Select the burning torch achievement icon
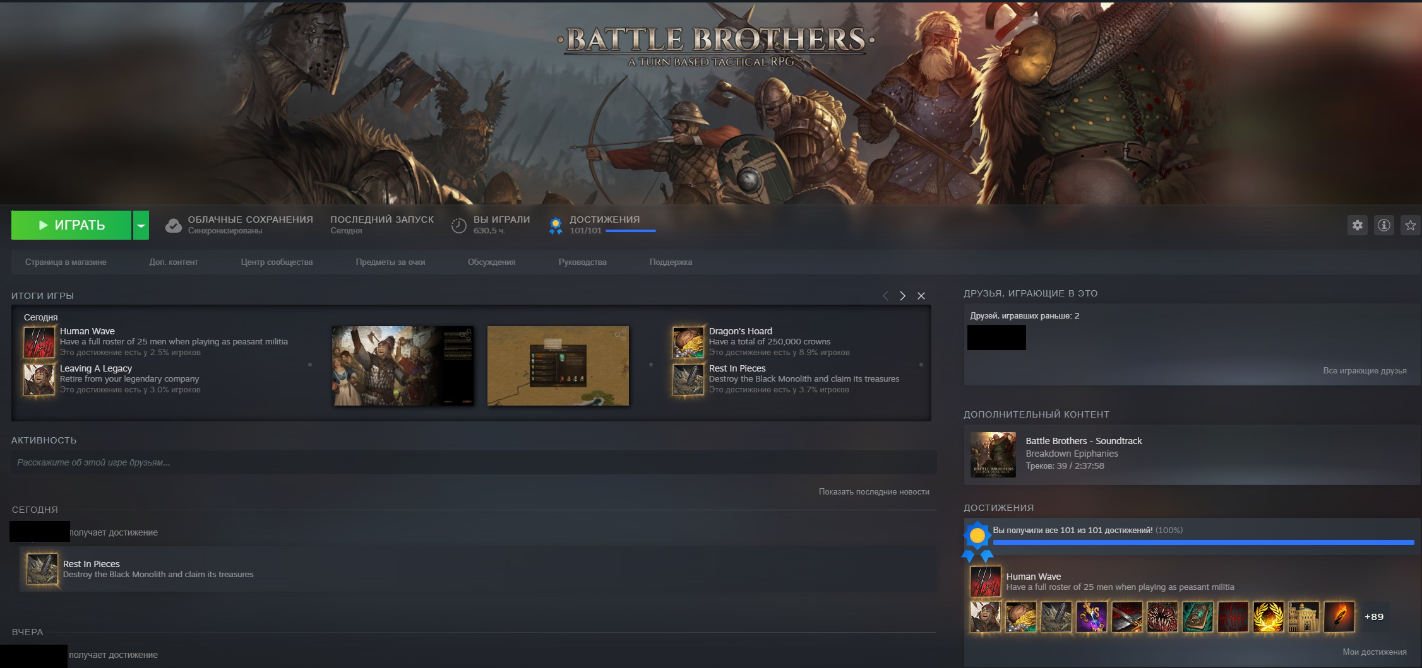This screenshot has width=1422, height=668. [x=1339, y=617]
